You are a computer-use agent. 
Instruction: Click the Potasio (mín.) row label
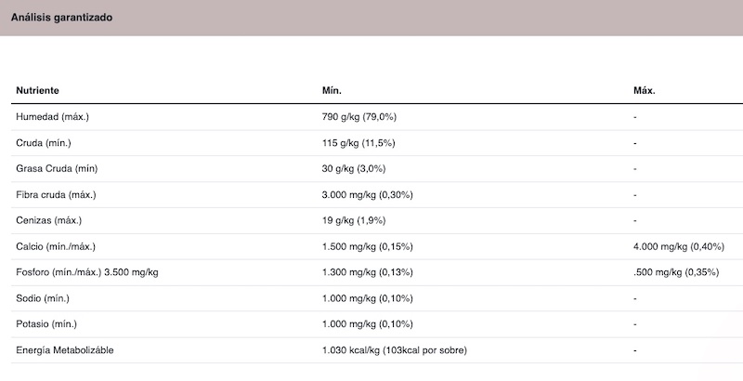(x=46, y=324)
